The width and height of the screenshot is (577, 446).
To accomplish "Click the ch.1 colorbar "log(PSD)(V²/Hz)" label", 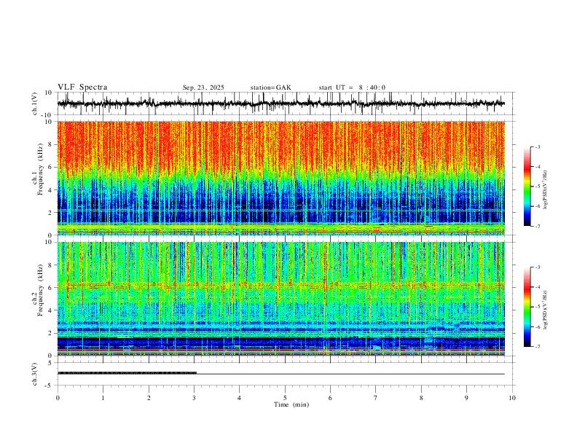I will click(x=545, y=189).
